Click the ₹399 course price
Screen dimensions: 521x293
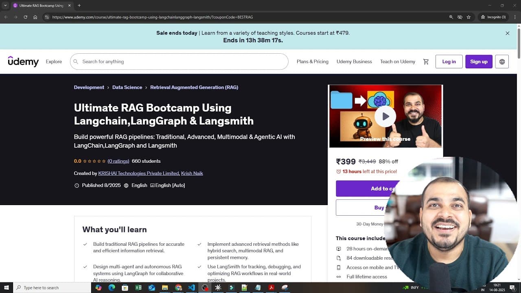point(346,162)
